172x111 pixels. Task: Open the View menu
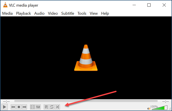tap(94, 13)
